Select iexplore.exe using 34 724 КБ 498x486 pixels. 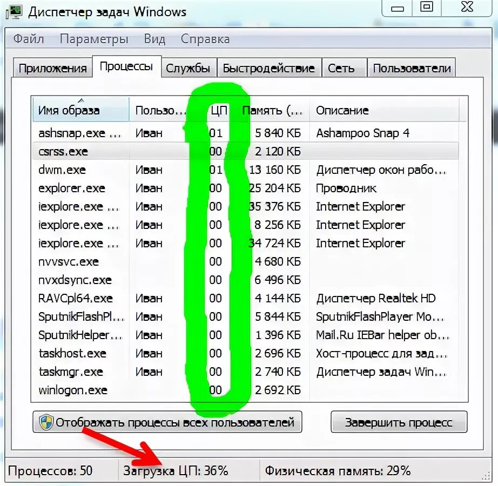click(245, 244)
